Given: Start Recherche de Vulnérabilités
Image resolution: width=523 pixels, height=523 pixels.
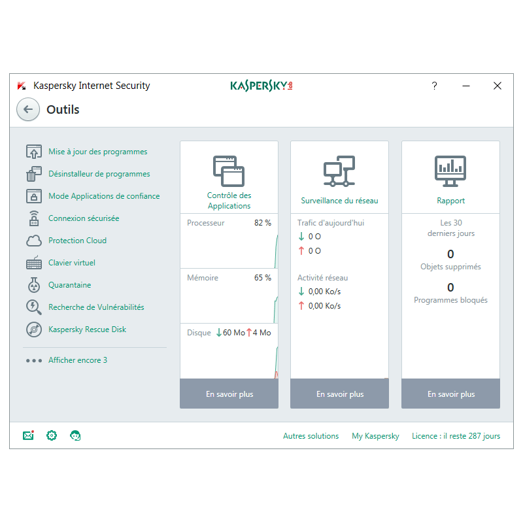Looking at the screenshot, I should tap(96, 307).
